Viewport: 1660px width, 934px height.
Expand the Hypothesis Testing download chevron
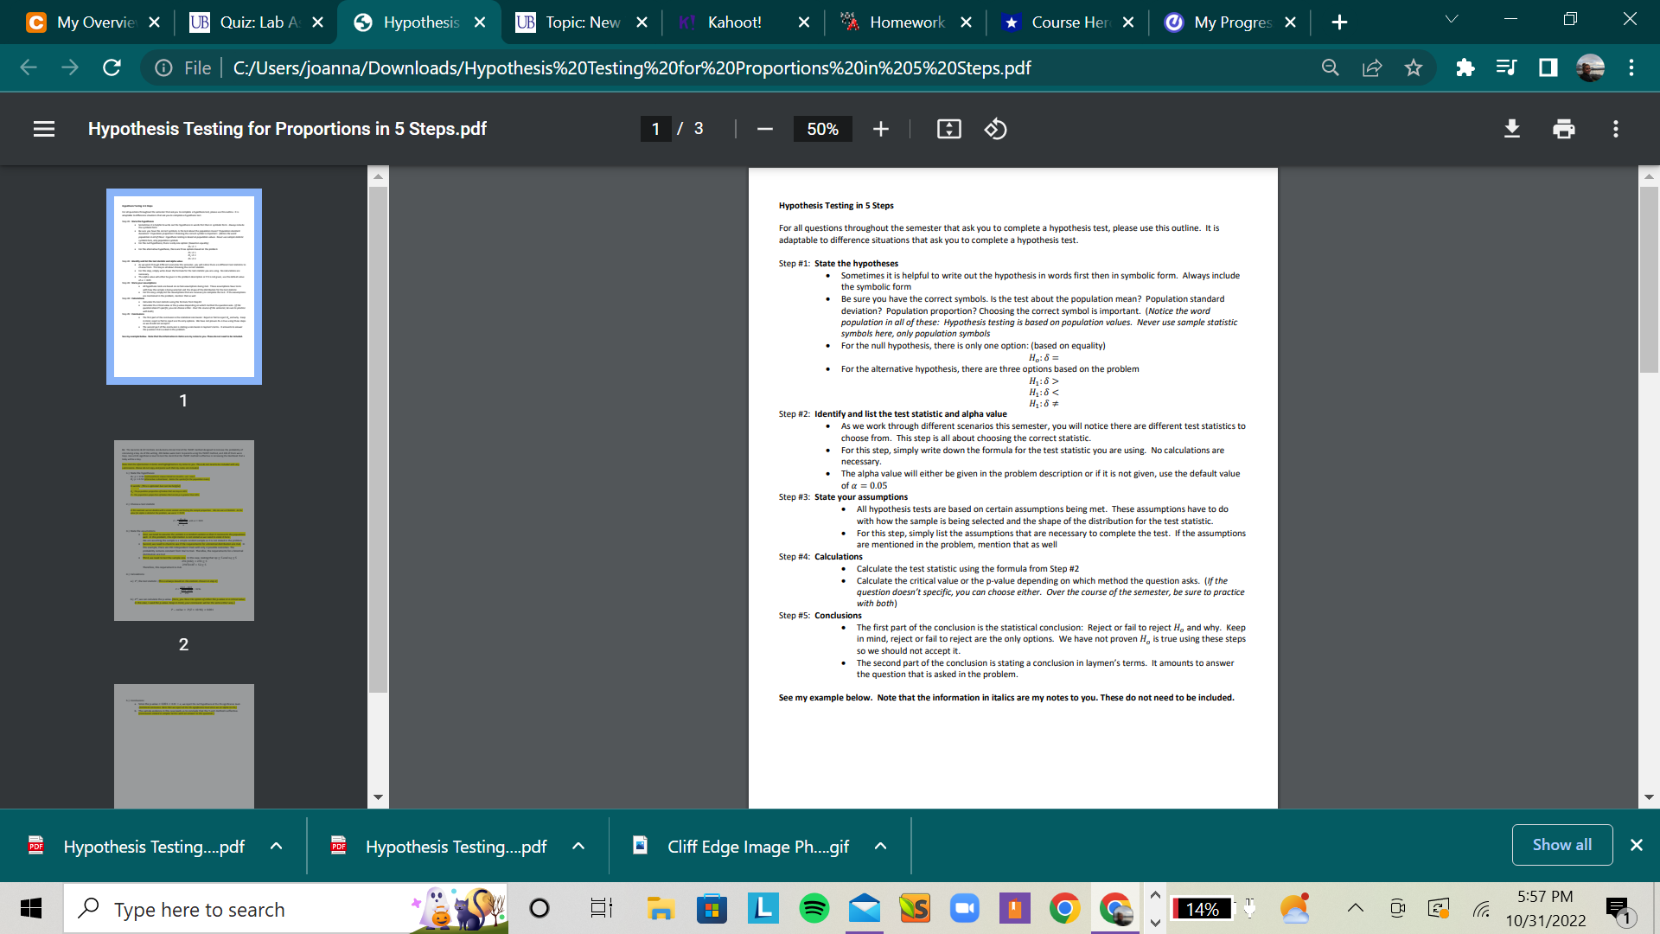coord(276,846)
